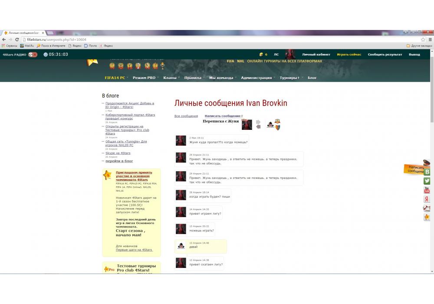Click the Написать сообщение link above conversation

pos(222,116)
